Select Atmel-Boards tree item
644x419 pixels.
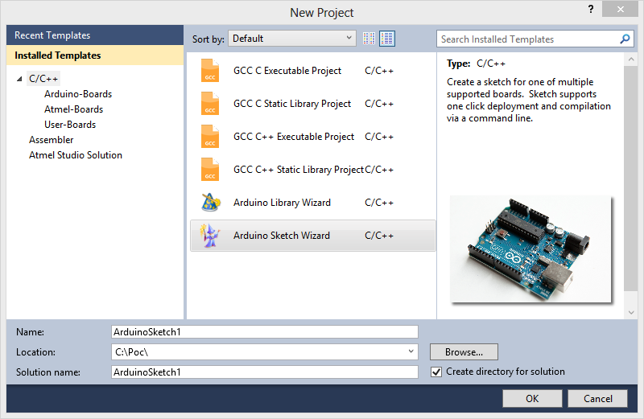pyautogui.click(x=73, y=109)
